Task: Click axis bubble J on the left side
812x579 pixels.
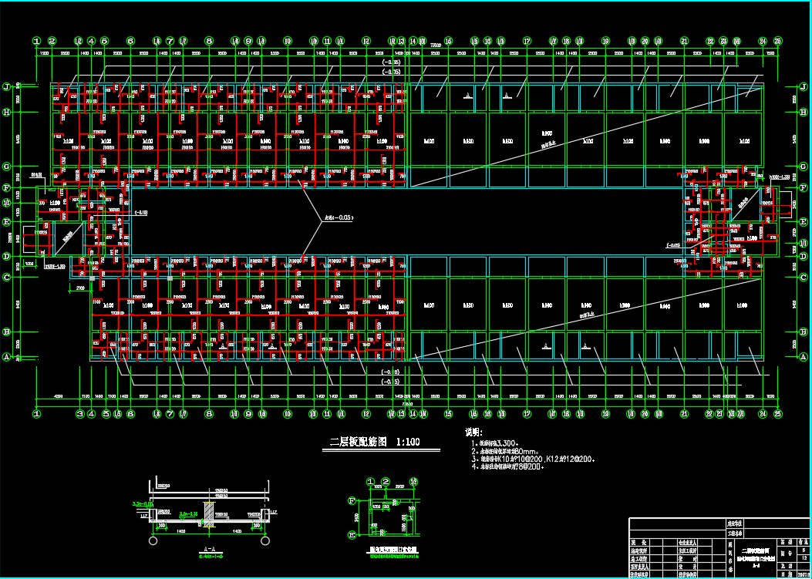Action: click(7, 86)
